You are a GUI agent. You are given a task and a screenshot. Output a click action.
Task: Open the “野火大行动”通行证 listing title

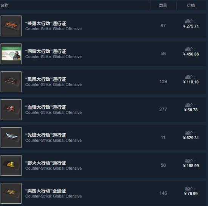pyautogui.click(x=46, y=163)
